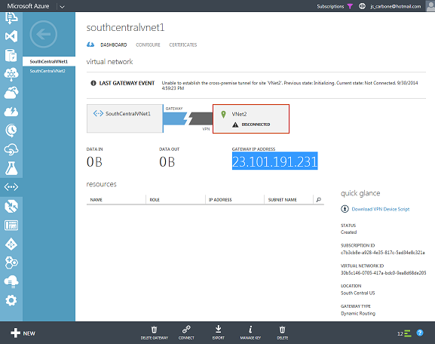
Task: Open the cloud lines sidebar icon near the bottom
Action: [x=11, y=281]
